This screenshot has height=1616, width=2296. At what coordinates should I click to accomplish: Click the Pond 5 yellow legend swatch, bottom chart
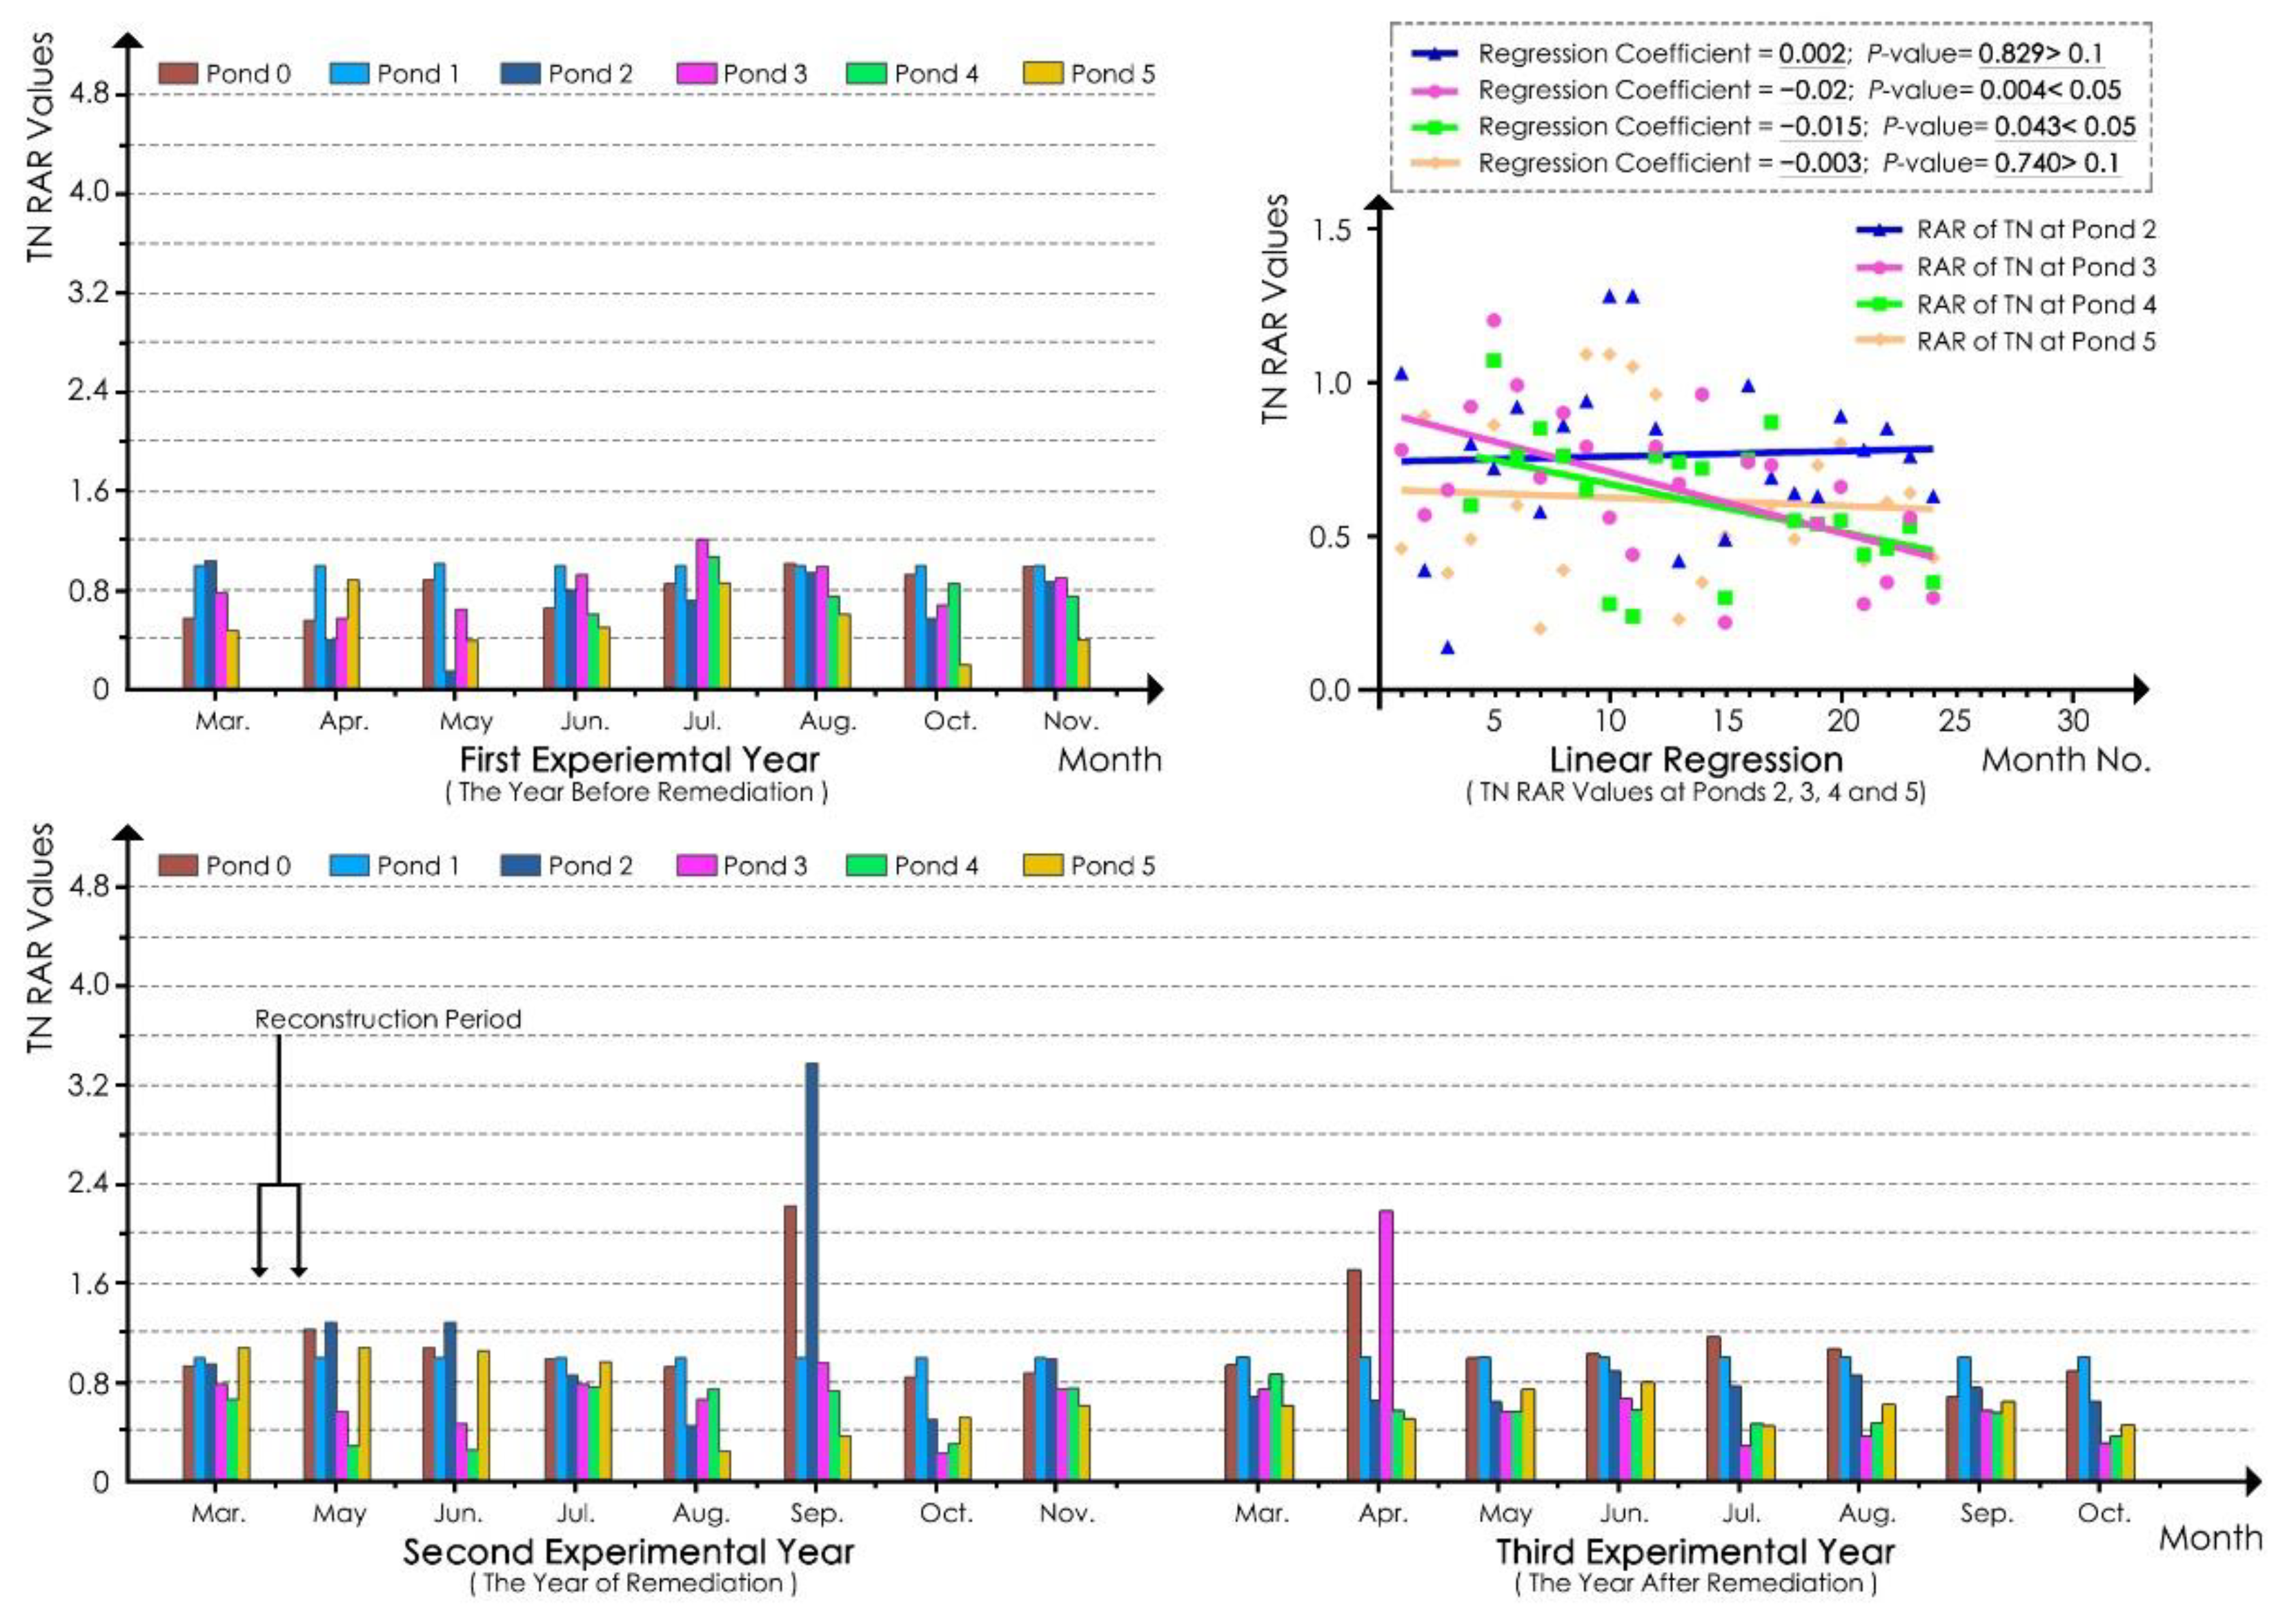[x=1043, y=866]
